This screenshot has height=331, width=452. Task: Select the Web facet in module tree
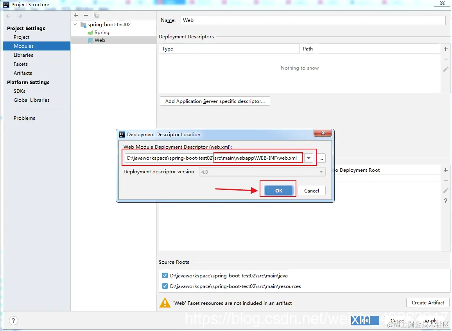pyautogui.click(x=100, y=40)
